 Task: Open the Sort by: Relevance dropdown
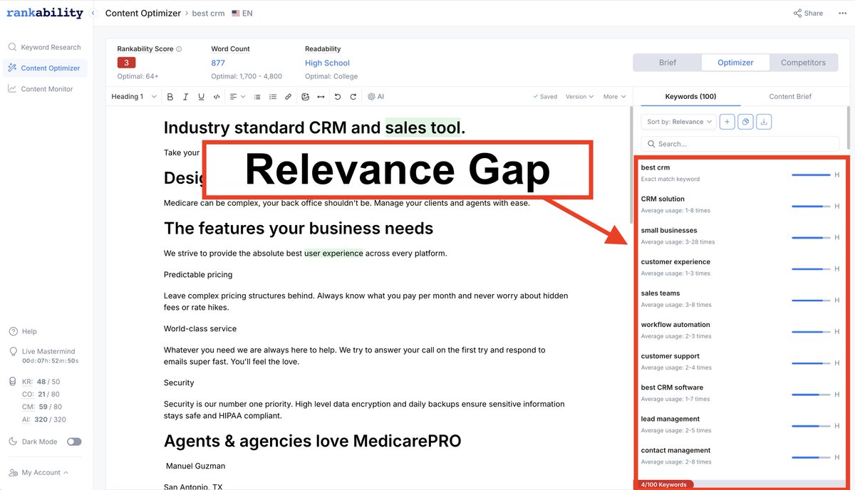[678, 122]
